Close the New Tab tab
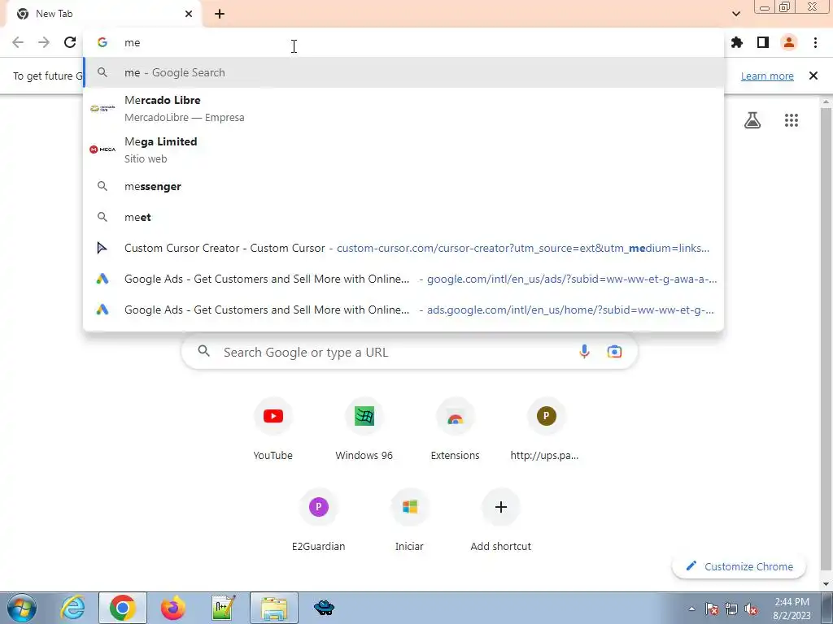Viewport: 833px width, 624px height. coord(189,14)
